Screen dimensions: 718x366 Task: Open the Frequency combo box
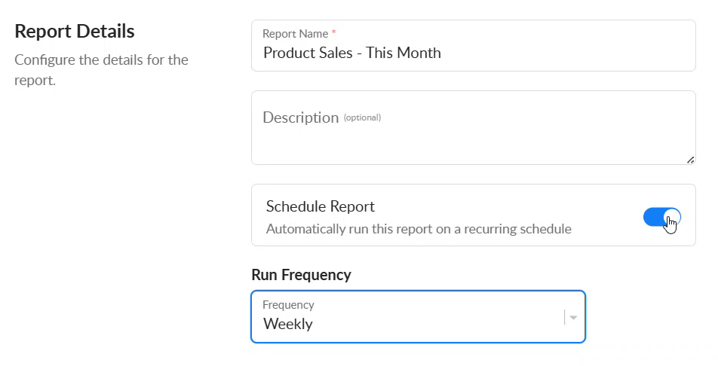[418, 316]
